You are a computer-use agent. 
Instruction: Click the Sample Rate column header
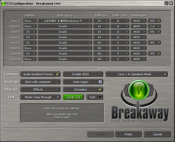[x=138, y=16]
